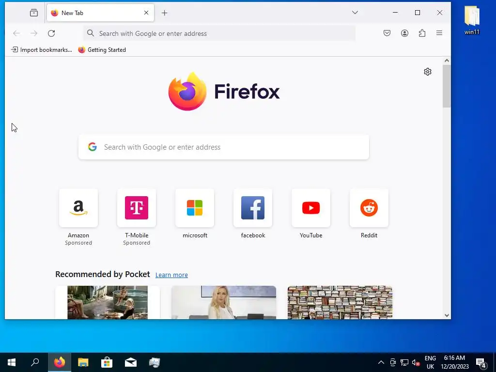Minimize the Firefox window
Viewport: 496px width, 372px height.
click(x=395, y=13)
